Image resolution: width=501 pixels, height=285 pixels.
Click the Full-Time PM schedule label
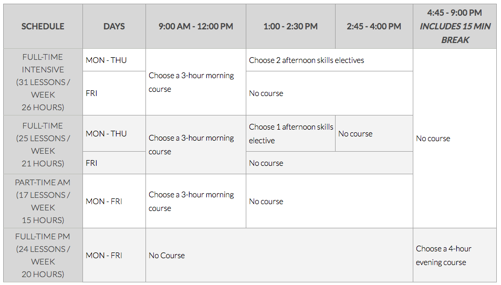[x=43, y=255]
